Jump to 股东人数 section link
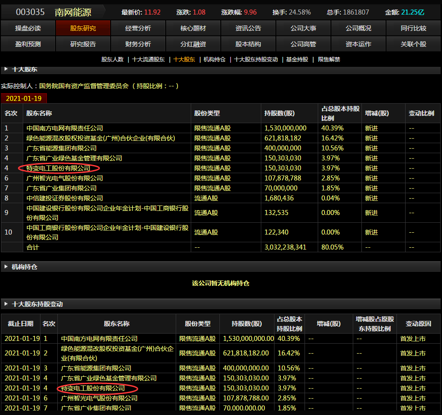This screenshot has width=442, height=415. (112, 60)
